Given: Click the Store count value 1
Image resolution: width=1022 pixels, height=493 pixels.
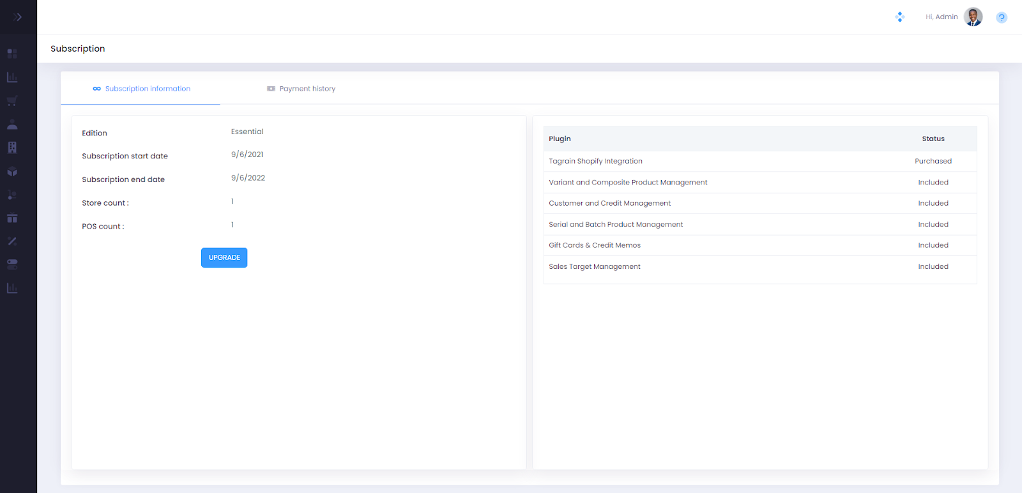Looking at the screenshot, I should [233, 201].
